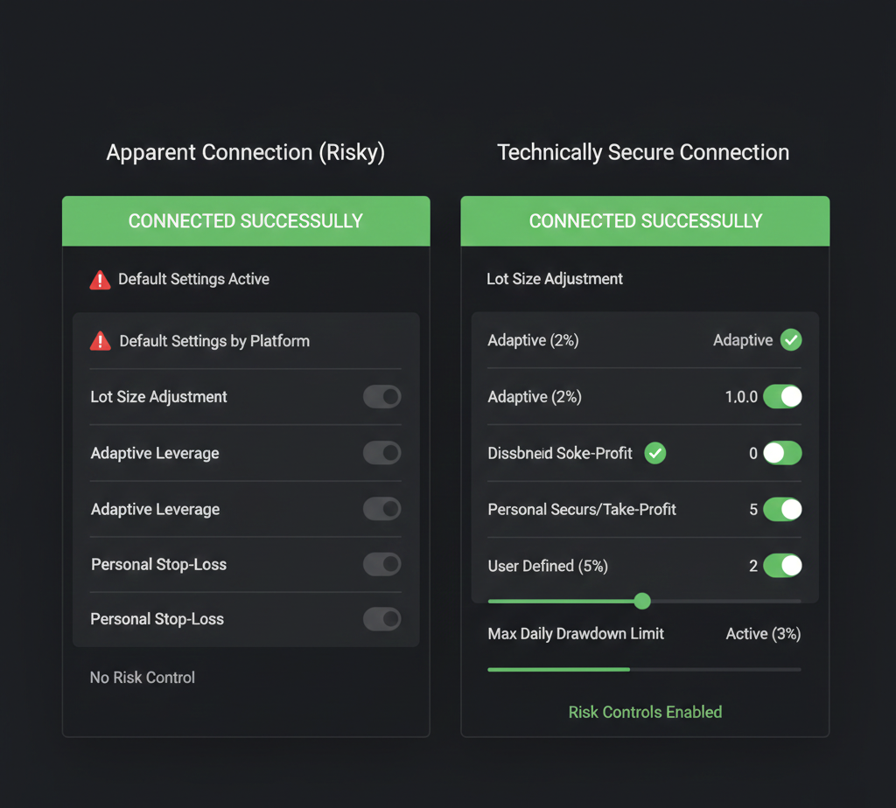The image size is (896, 808).
Task: Toggle the second Adaptive Leverage switch
Action: 382,509
